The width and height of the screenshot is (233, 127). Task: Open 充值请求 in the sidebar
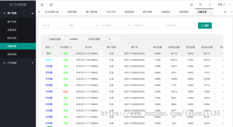[18, 30]
